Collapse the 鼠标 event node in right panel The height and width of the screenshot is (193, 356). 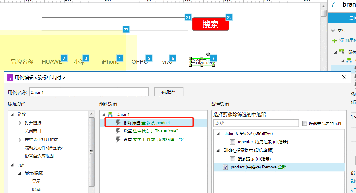[x=335, y=53]
